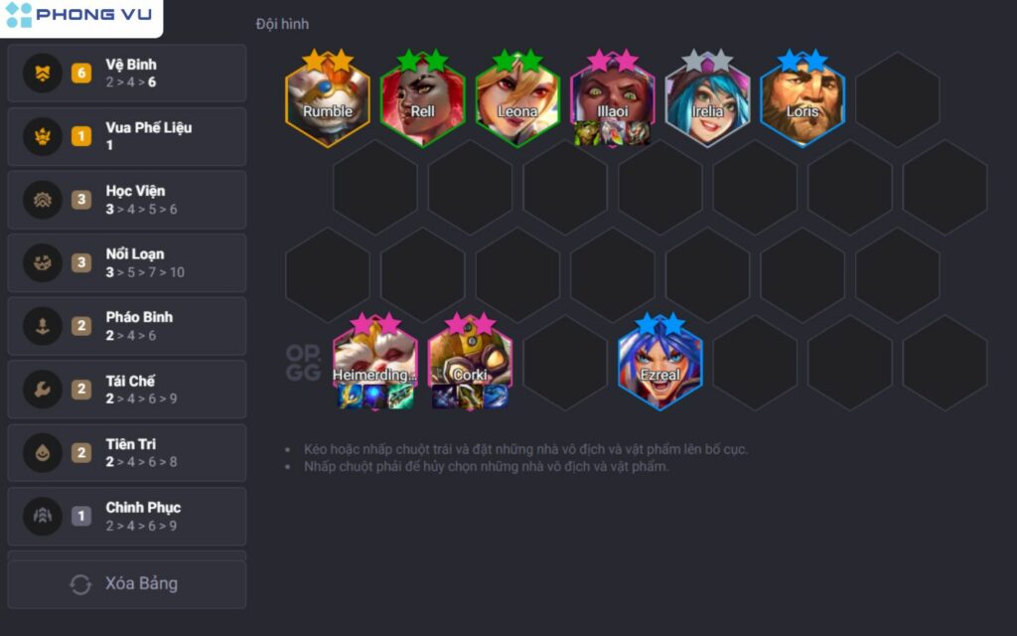
Task: Select the Ezreal champion hexagon
Action: tap(660, 363)
